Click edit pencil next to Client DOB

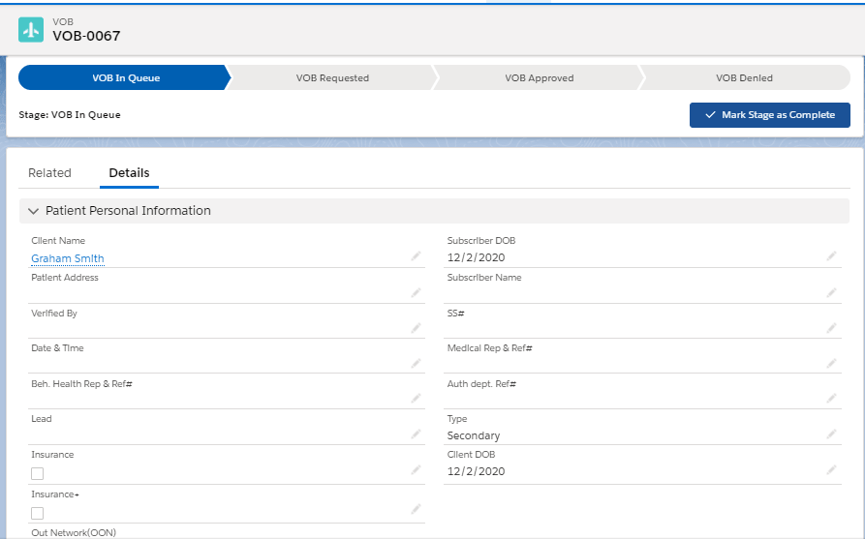831,470
